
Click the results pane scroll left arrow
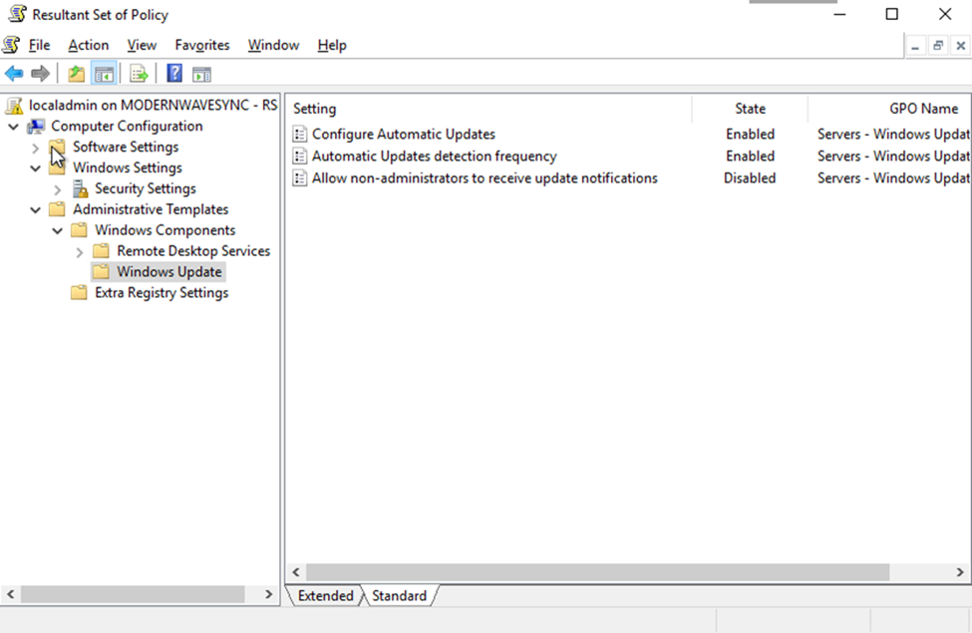point(296,572)
